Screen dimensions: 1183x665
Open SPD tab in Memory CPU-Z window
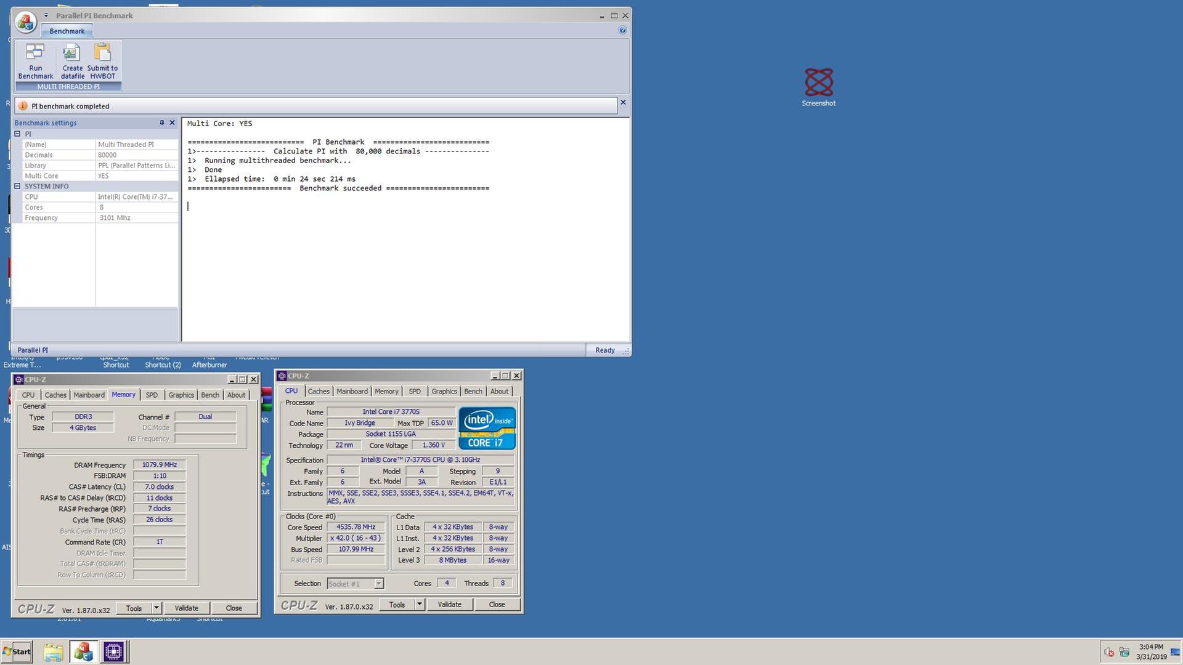(x=152, y=395)
